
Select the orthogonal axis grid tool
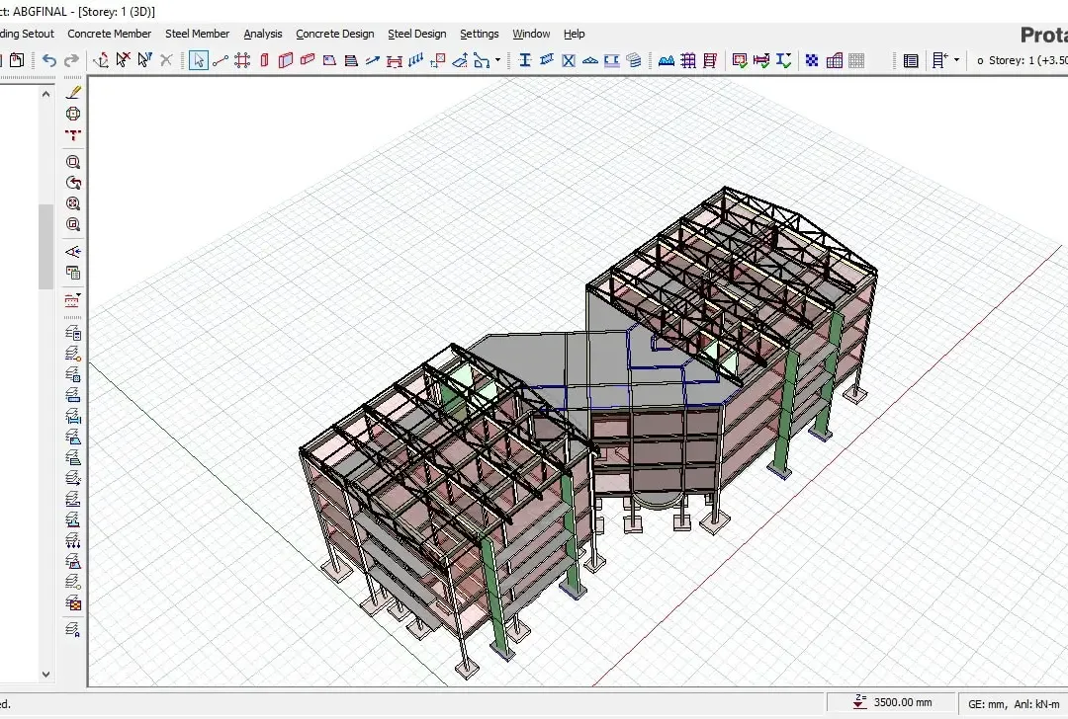(242, 60)
